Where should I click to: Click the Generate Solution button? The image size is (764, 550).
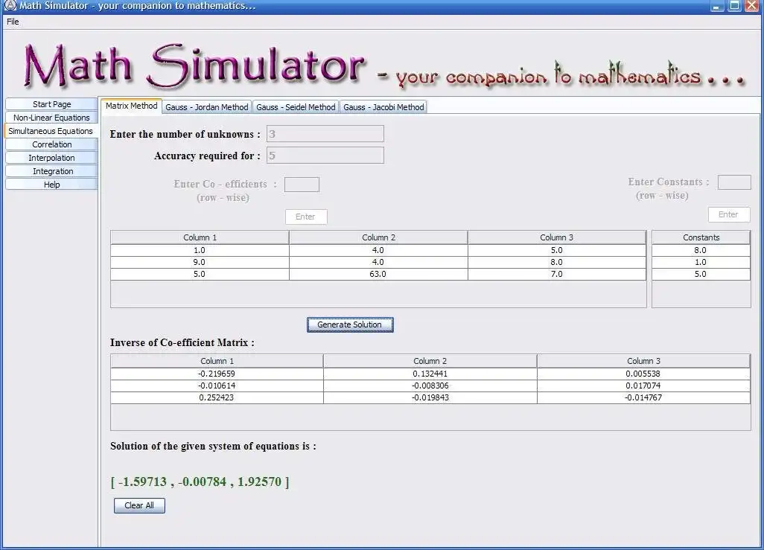[x=350, y=324]
